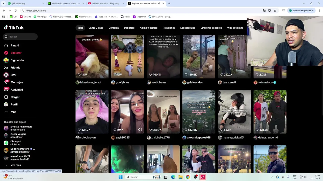This screenshot has height=181, width=323.
Task: Open the alexanderperez018 video thumbnail
Action: coord(199,112)
